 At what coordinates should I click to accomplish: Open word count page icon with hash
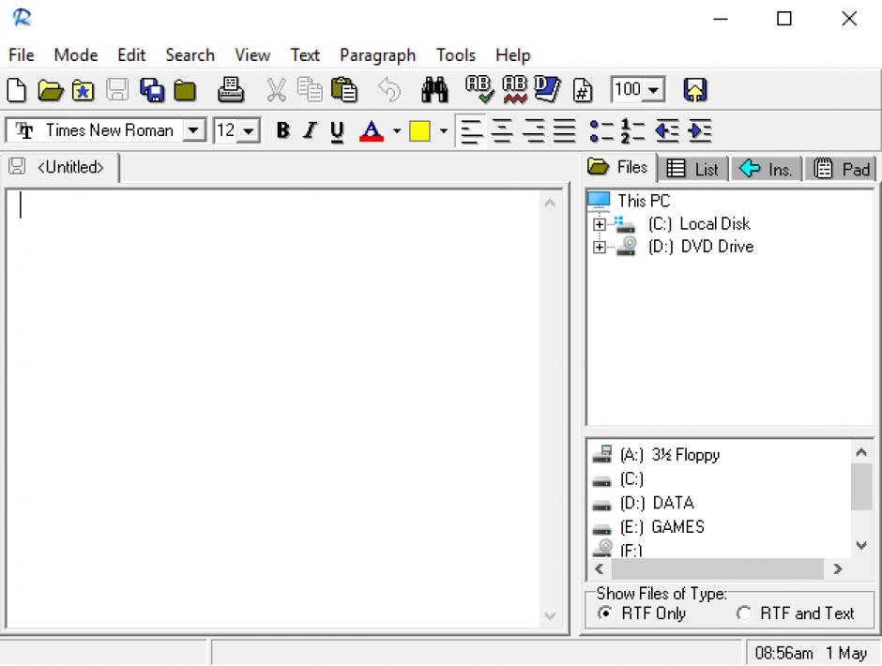(582, 91)
